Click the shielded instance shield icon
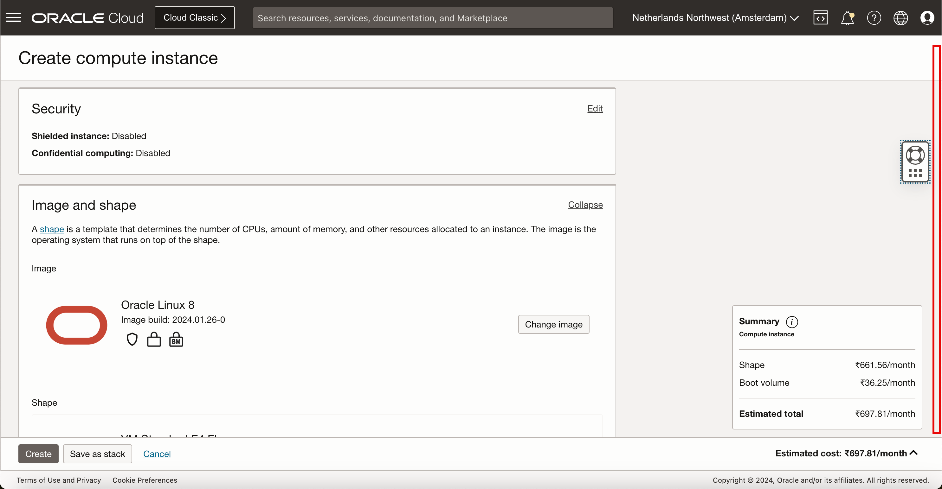Viewport: 942px width, 489px height. (x=132, y=340)
